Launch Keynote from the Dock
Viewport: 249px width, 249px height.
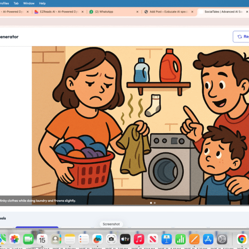(166, 239)
